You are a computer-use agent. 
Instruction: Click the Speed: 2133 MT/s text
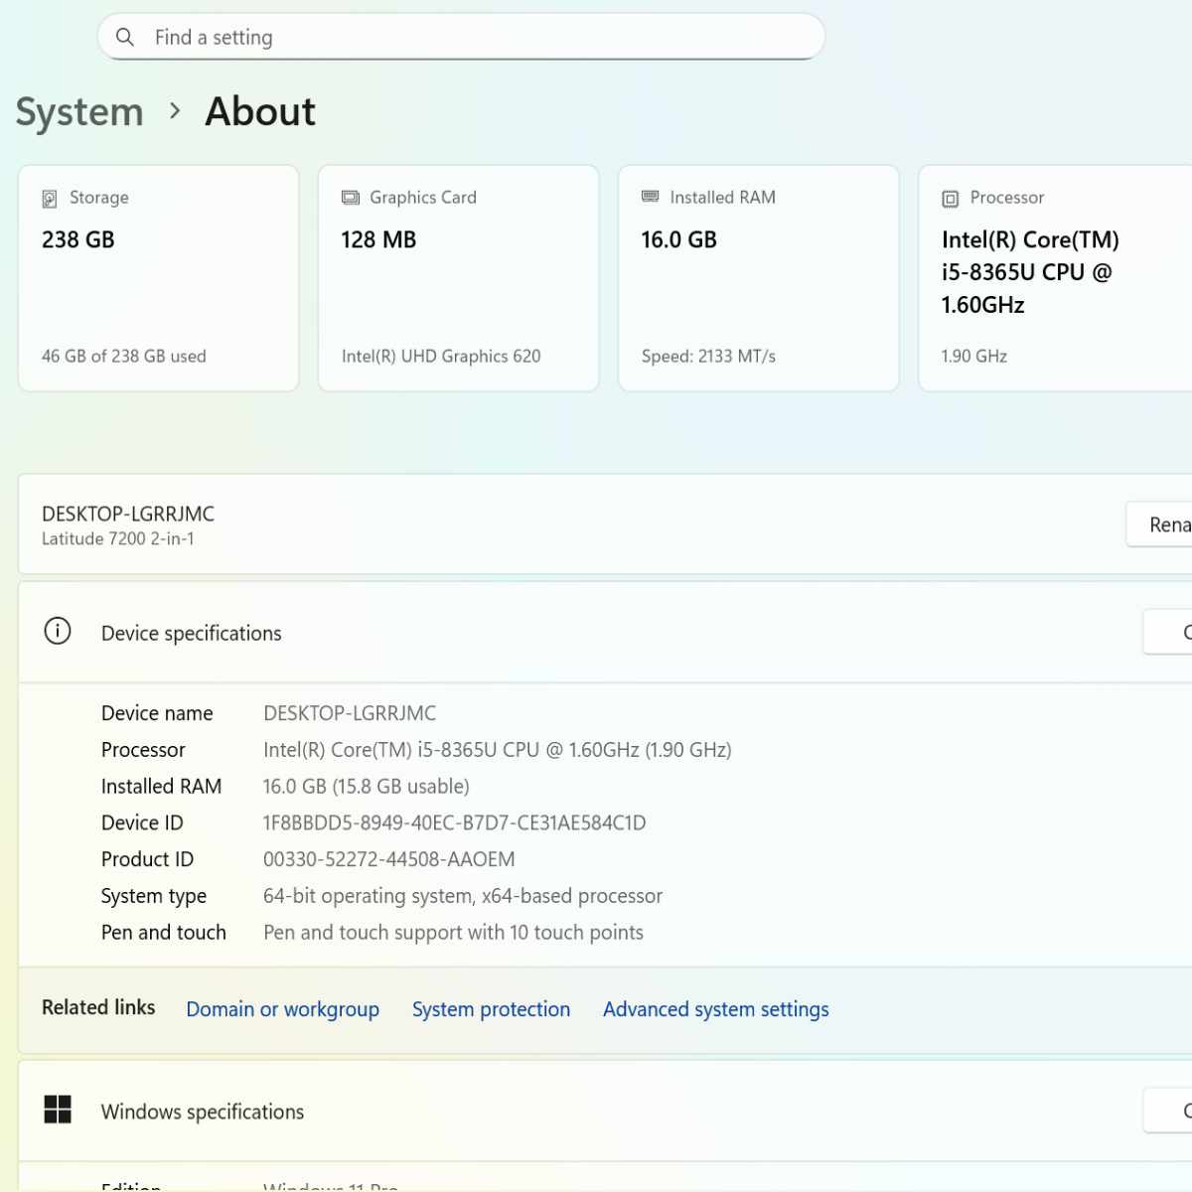(x=708, y=356)
